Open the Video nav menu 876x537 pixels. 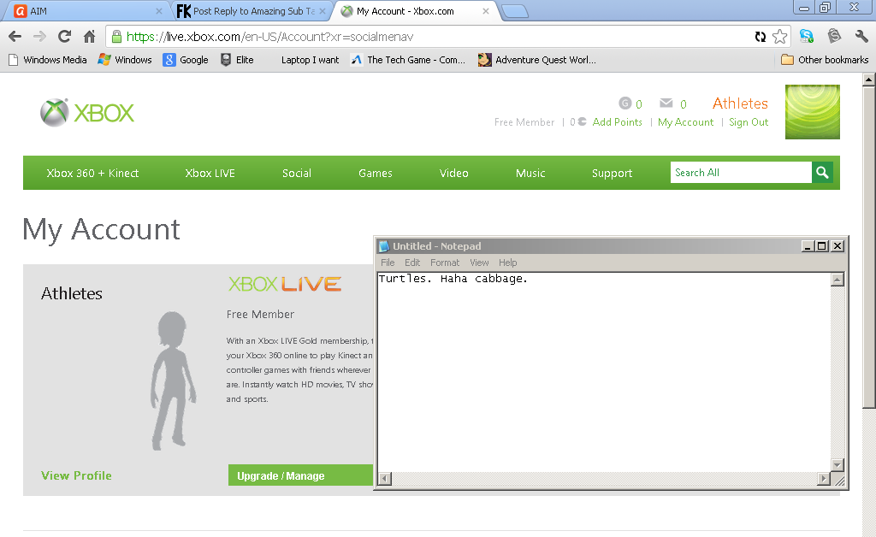pyautogui.click(x=453, y=173)
